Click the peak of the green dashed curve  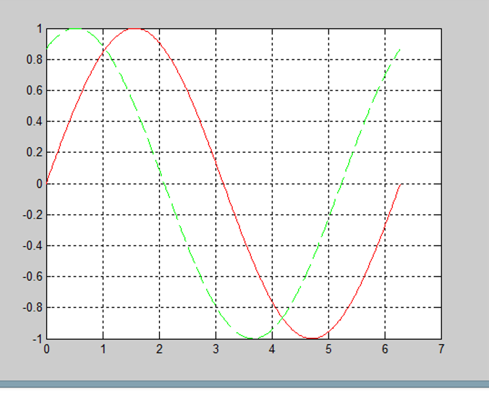pyautogui.click(x=76, y=27)
